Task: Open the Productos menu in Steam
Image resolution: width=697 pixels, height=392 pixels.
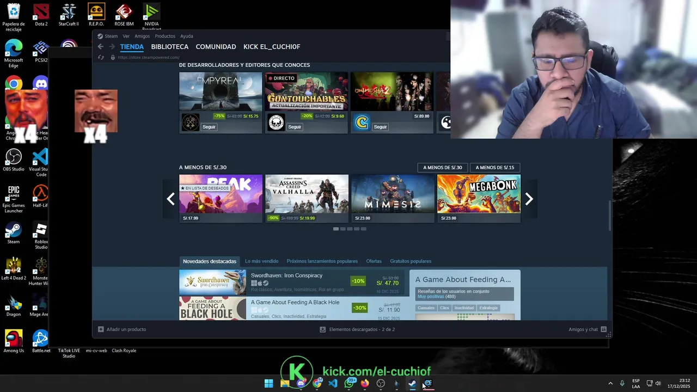Action: [165, 36]
